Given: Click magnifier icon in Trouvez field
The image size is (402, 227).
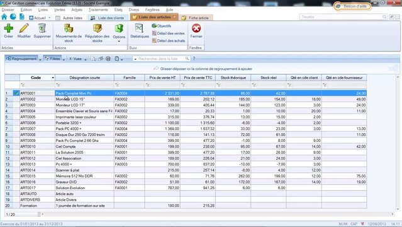Looking at the screenshot, I should 384,17.
